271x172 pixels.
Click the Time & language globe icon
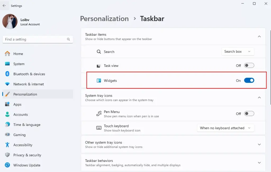tap(7, 124)
